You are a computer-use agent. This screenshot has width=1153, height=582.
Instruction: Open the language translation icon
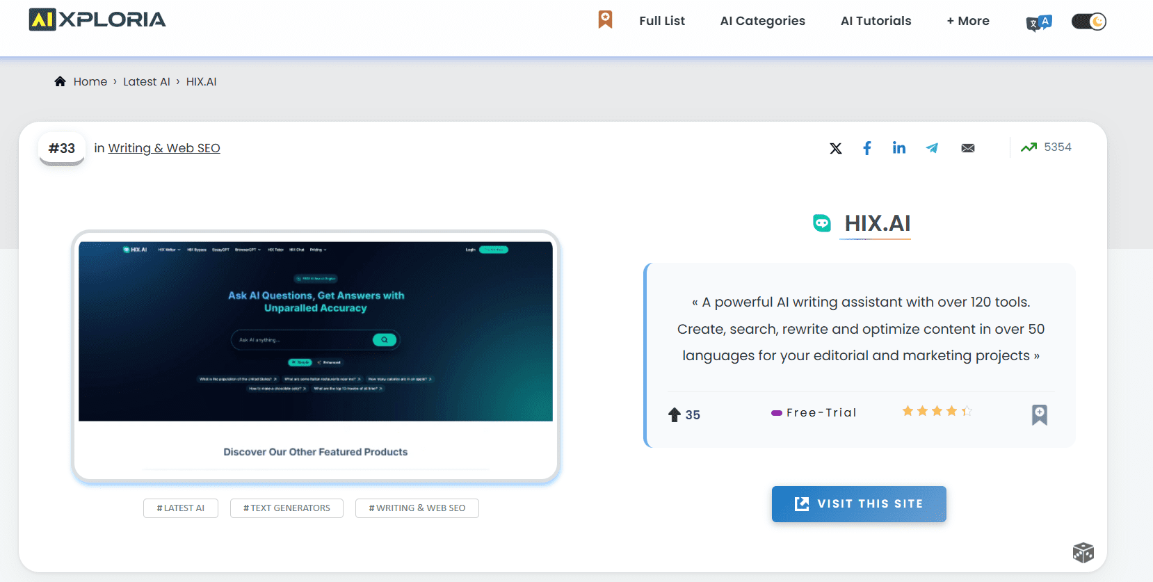pos(1039,23)
